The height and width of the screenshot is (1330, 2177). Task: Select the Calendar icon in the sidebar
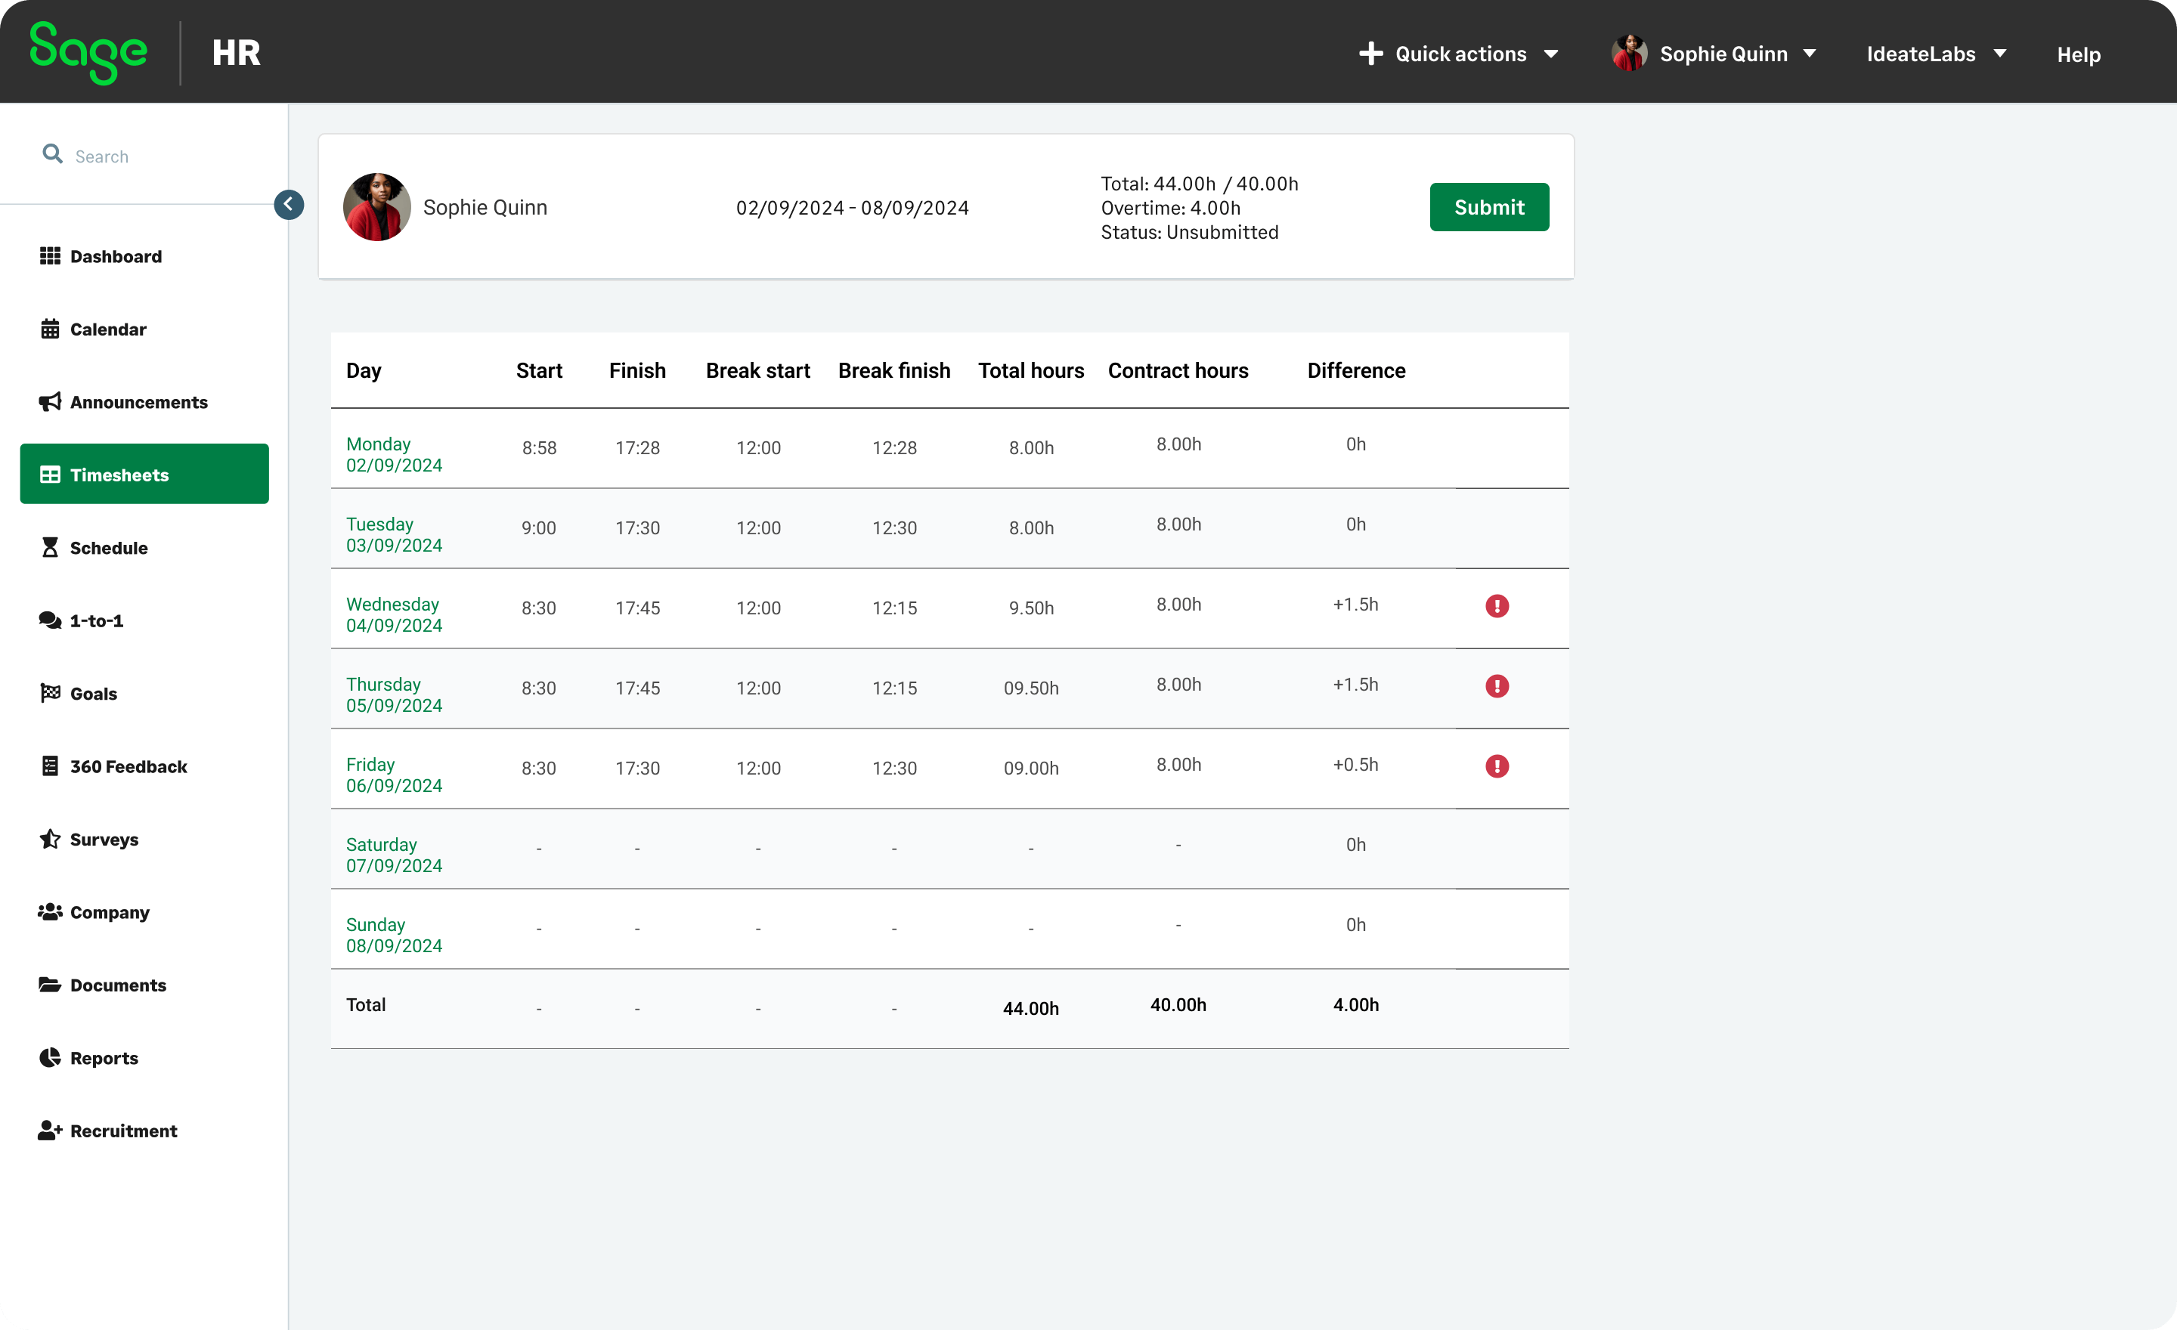51,329
